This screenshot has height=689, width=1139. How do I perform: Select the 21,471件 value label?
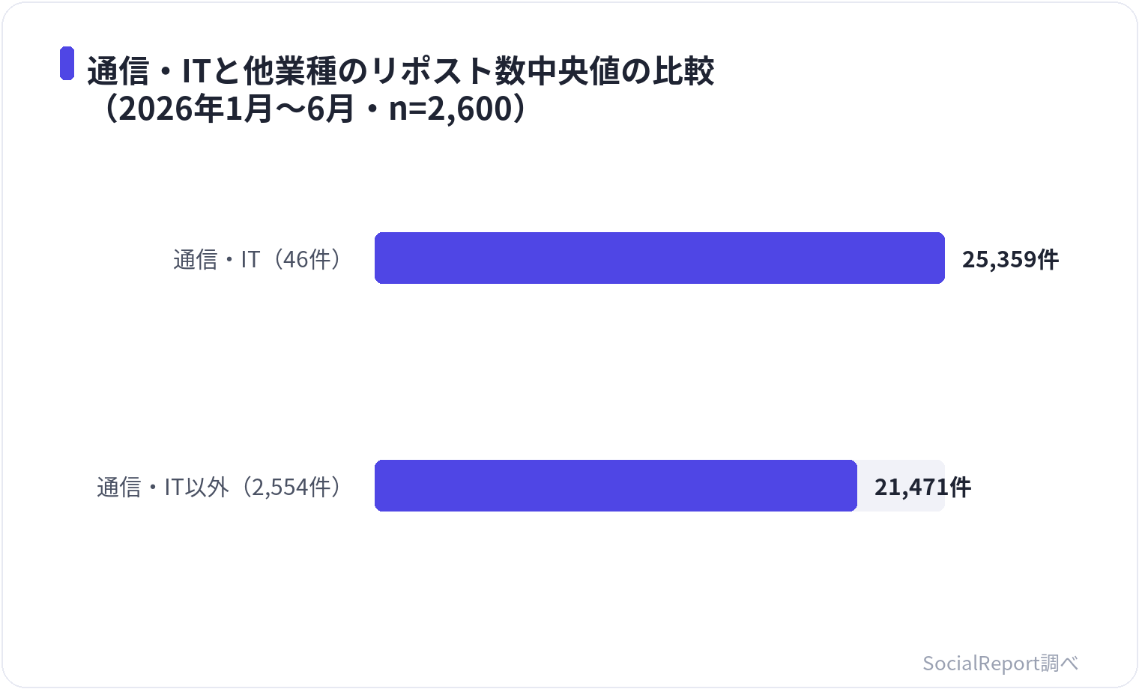tap(922, 487)
